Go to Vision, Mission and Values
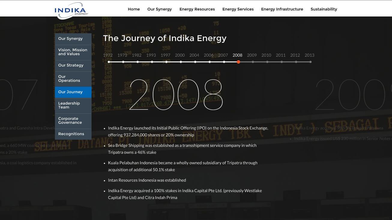392x220 pixels. (x=73, y=52)
